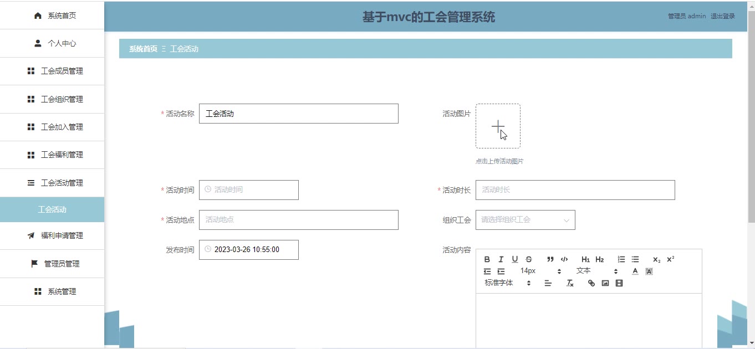Open the text background color picker
Screen dimensions: 755x349
coord(649,271)
